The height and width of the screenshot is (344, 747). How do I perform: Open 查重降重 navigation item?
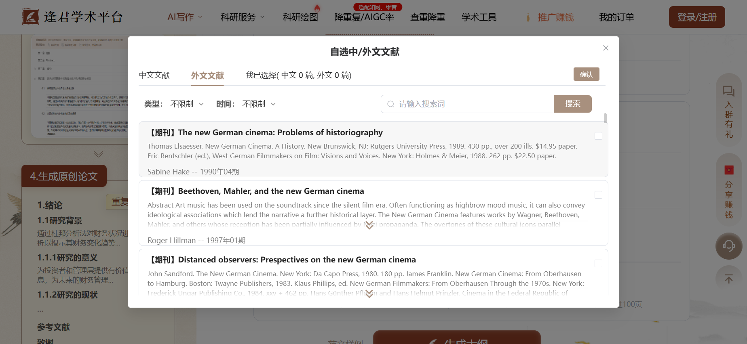click(x=428, y=17)
